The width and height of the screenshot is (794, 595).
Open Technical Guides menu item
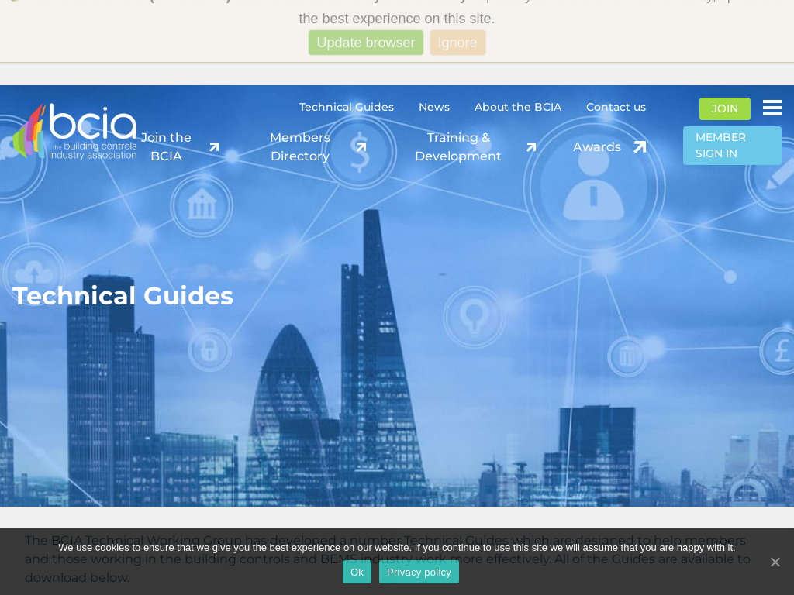point(347,107)
